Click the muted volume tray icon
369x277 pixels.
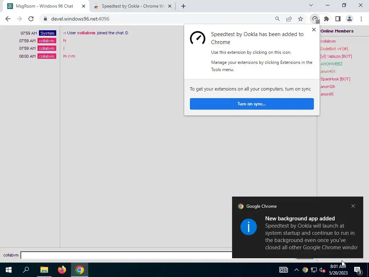click(x=323, y=270)
